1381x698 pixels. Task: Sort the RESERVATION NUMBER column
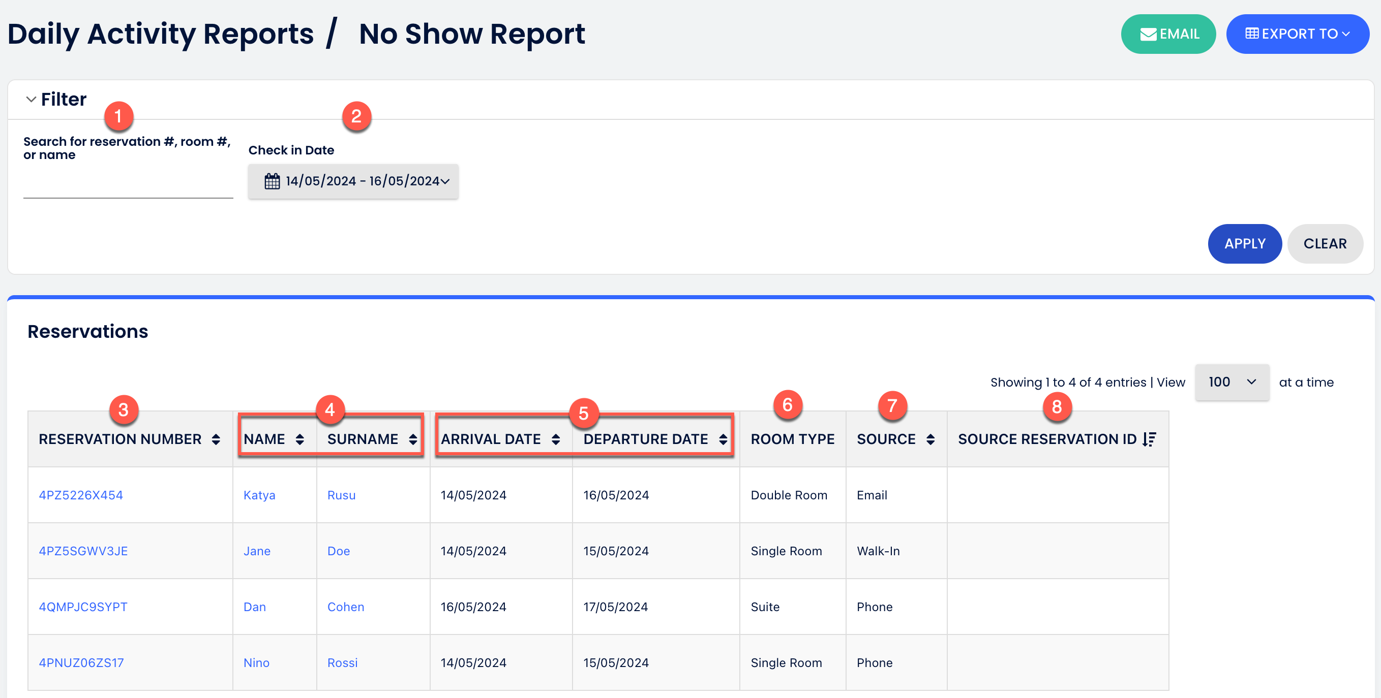216,439
